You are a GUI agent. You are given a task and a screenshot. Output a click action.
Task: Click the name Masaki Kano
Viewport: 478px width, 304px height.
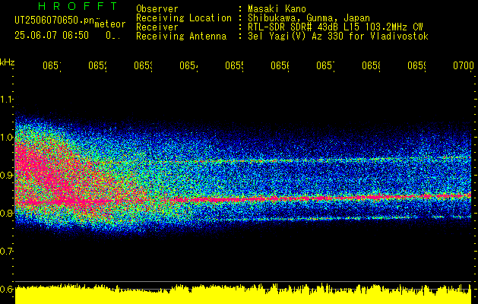point(277,8)
